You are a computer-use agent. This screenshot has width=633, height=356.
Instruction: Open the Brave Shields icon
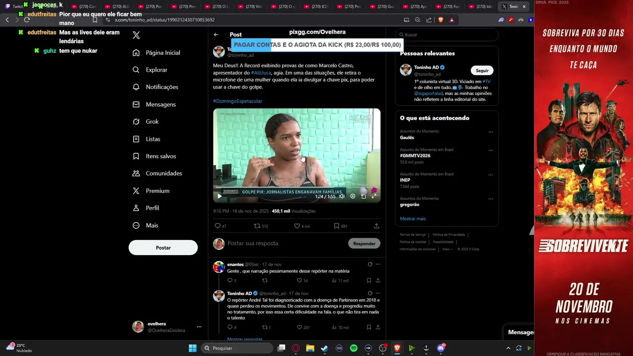441,20
